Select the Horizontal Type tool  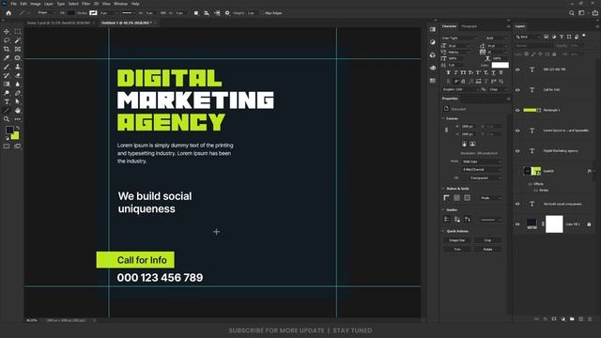(x=7, y=102)
